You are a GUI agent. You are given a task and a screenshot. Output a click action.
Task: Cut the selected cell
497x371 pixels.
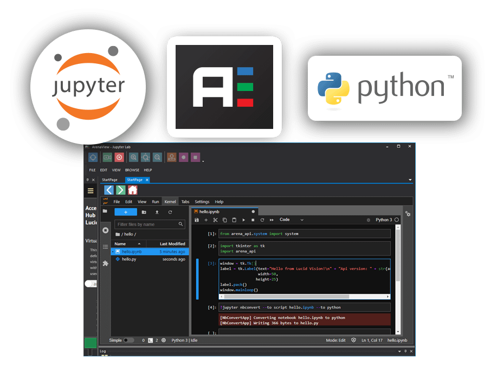pos(215,220)
